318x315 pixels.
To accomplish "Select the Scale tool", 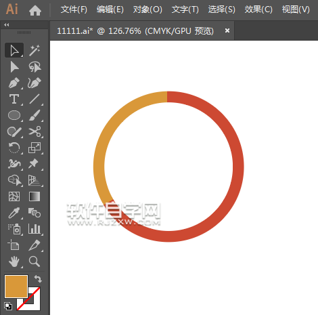I will point(35,148).
